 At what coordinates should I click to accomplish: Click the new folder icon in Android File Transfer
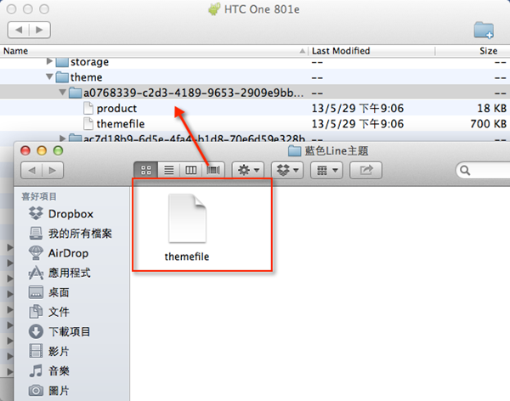click(484, 31)
